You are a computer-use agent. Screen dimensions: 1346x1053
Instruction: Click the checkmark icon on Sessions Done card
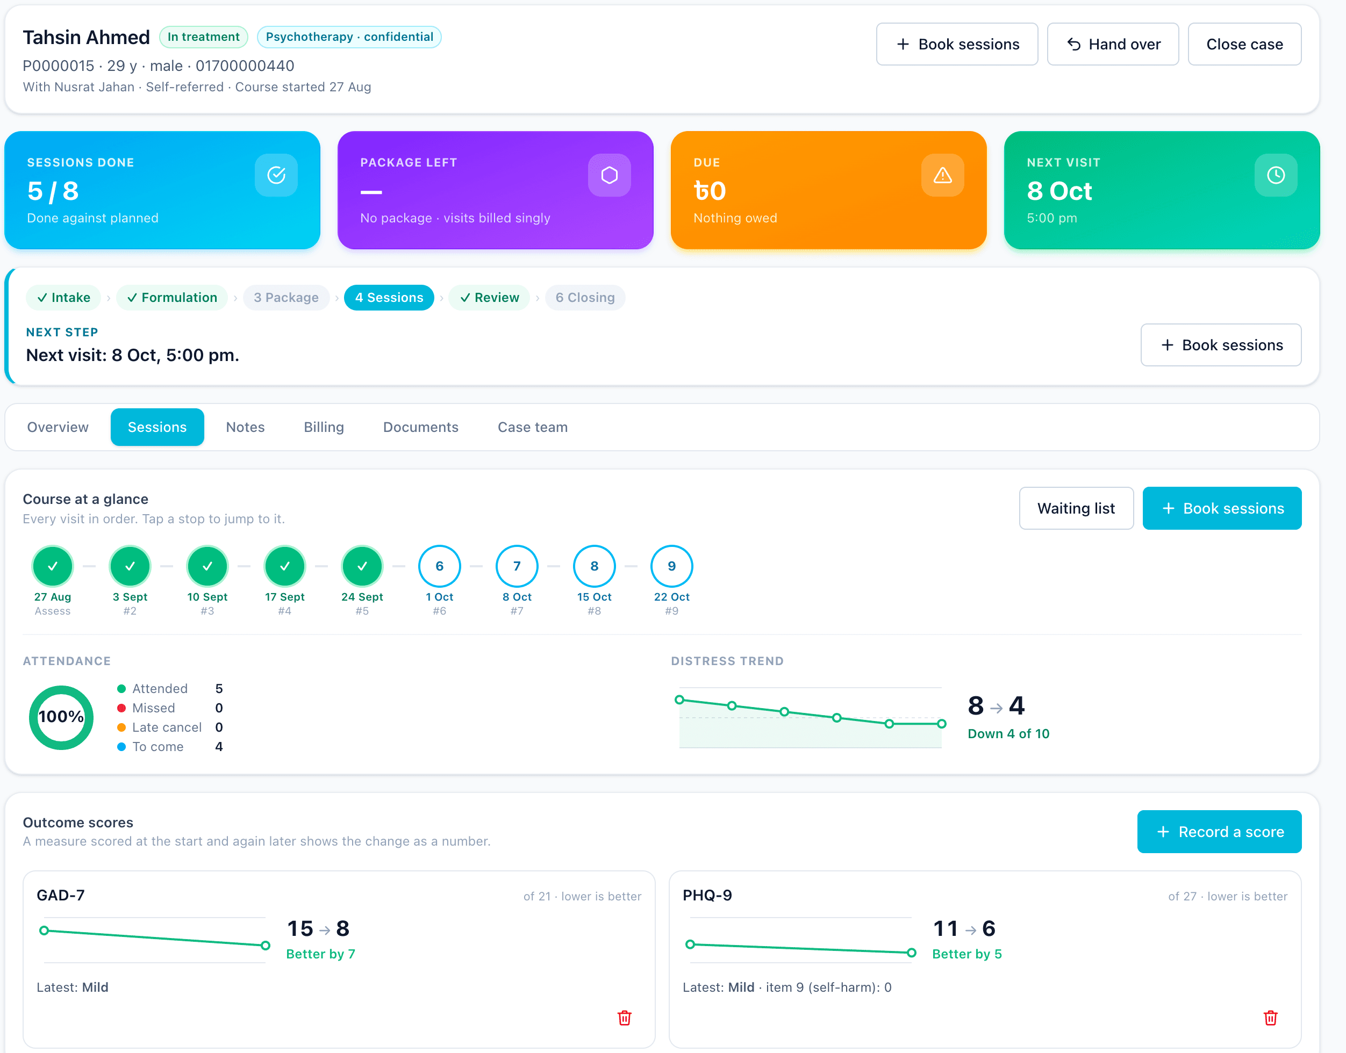pyautogui.click(x=276, y=175)
